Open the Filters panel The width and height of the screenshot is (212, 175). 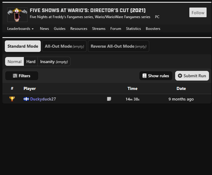tap(22, 76)
